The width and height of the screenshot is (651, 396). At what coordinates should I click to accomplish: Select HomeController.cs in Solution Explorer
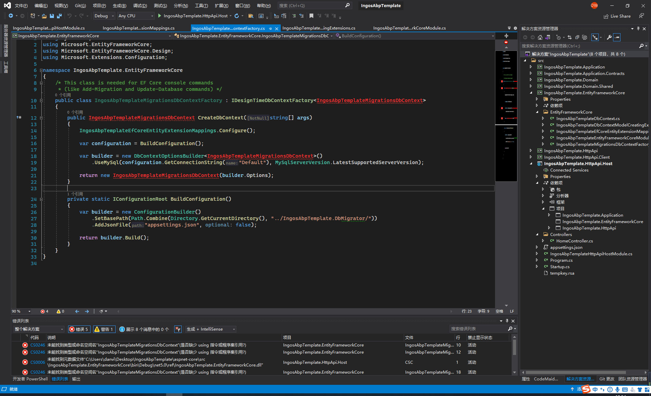pos(574,241)
